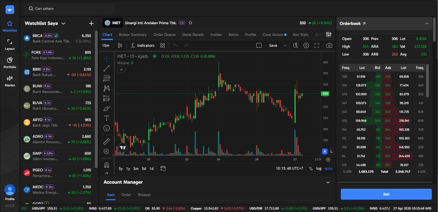438x212 pixels.
Task: Open chart settings hexagon icon
Action: tap(306, 45)
